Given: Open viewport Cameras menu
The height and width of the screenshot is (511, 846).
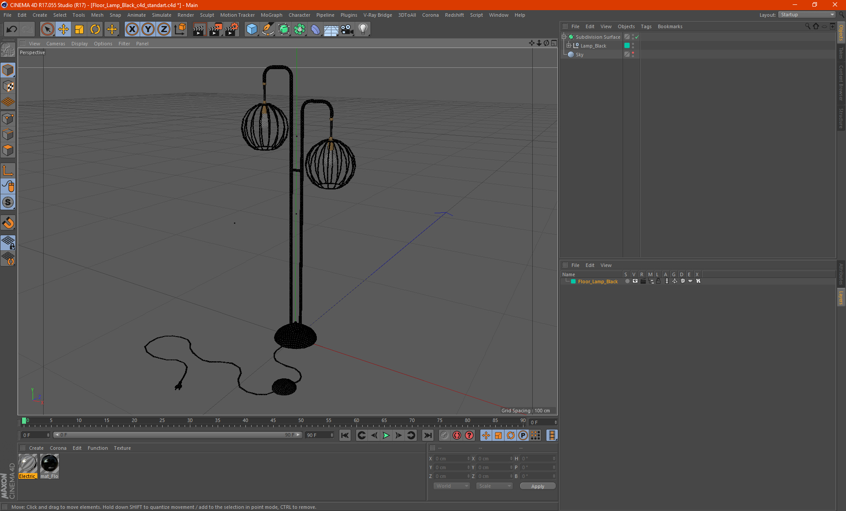Looking at the screenshot, I should [x=56, y=44].
